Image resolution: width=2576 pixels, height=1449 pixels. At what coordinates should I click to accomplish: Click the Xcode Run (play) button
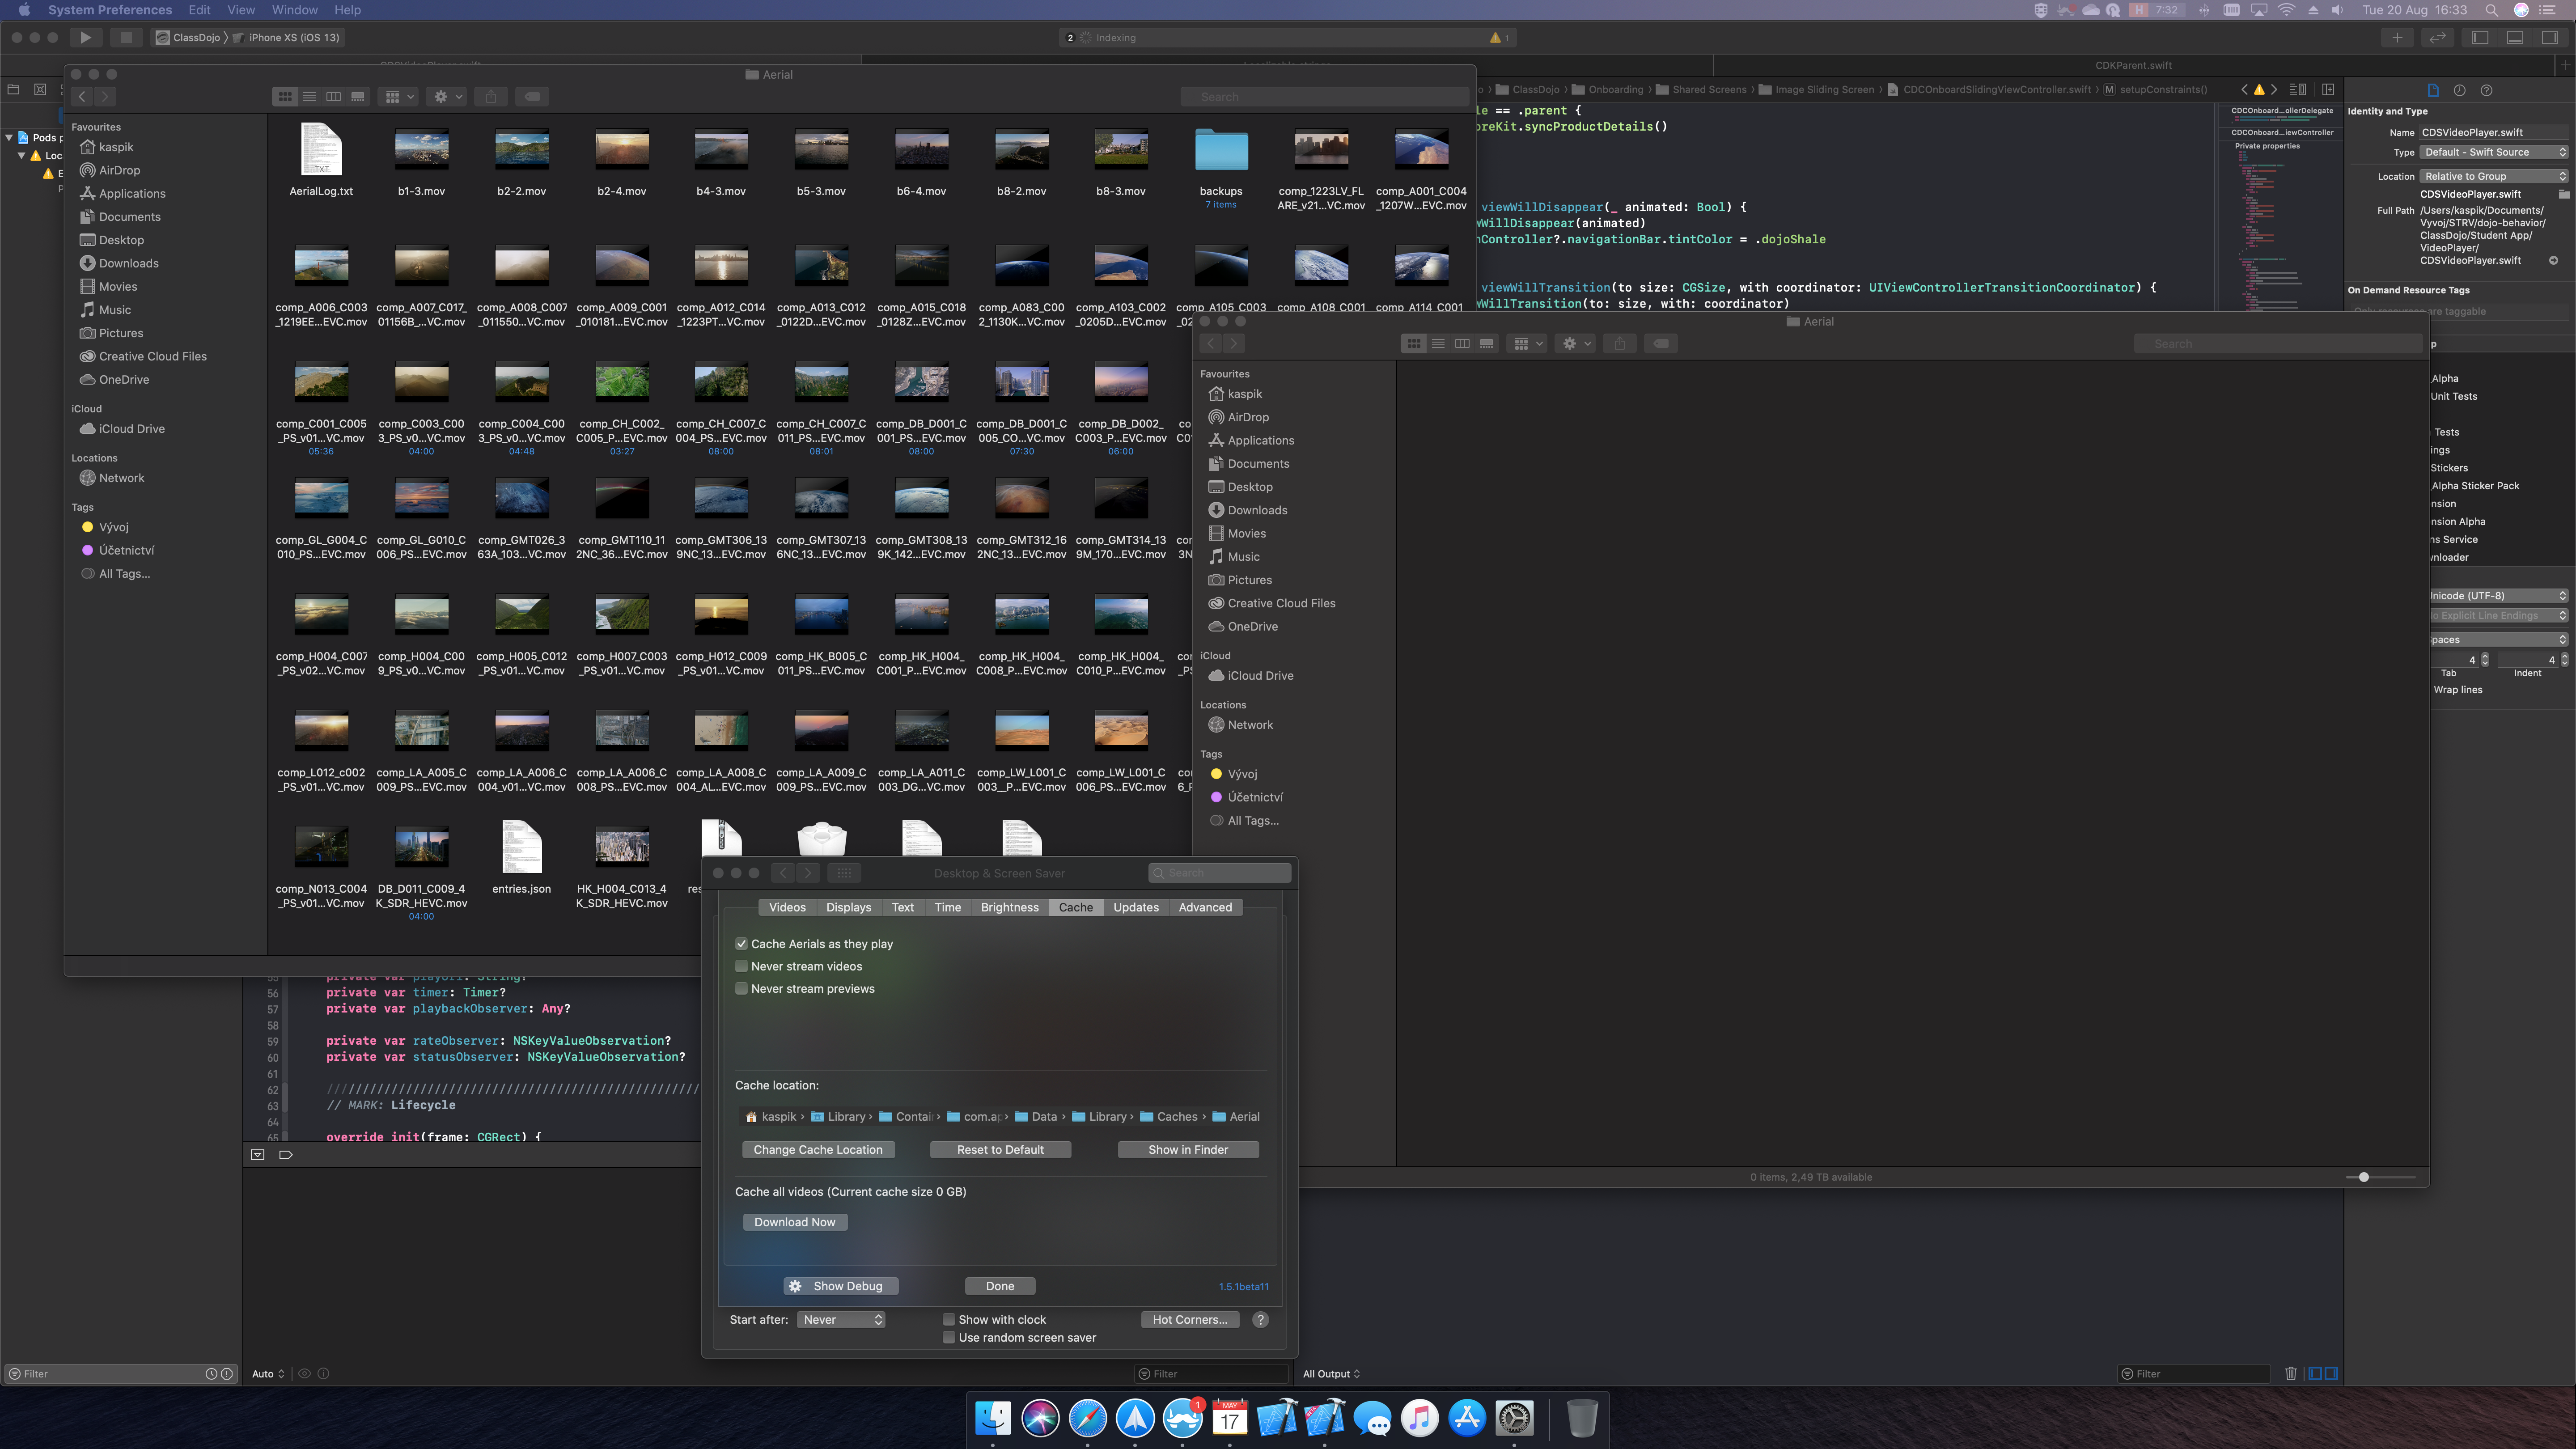click(x=86, y=37)
